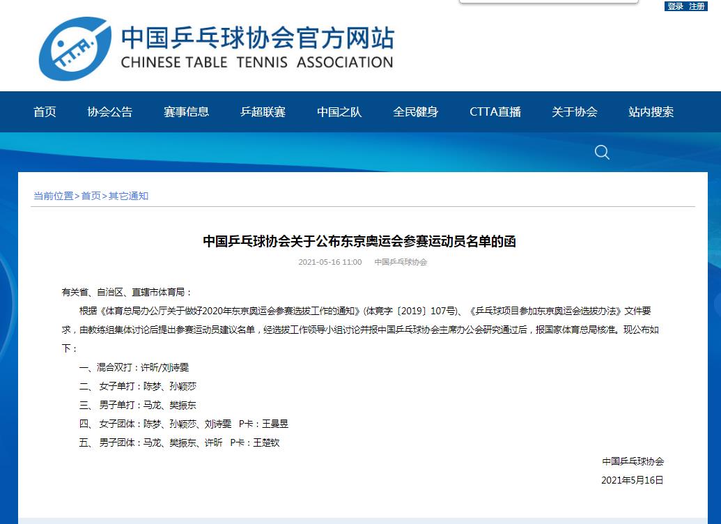Click the 女子团体 line with P卡 王曼昱
This screenshot has width=721, height=524.
pyautogui.click(x=183, y=424)
